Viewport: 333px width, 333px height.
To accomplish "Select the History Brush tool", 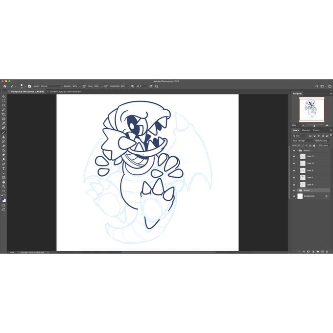I will (3, 142).
